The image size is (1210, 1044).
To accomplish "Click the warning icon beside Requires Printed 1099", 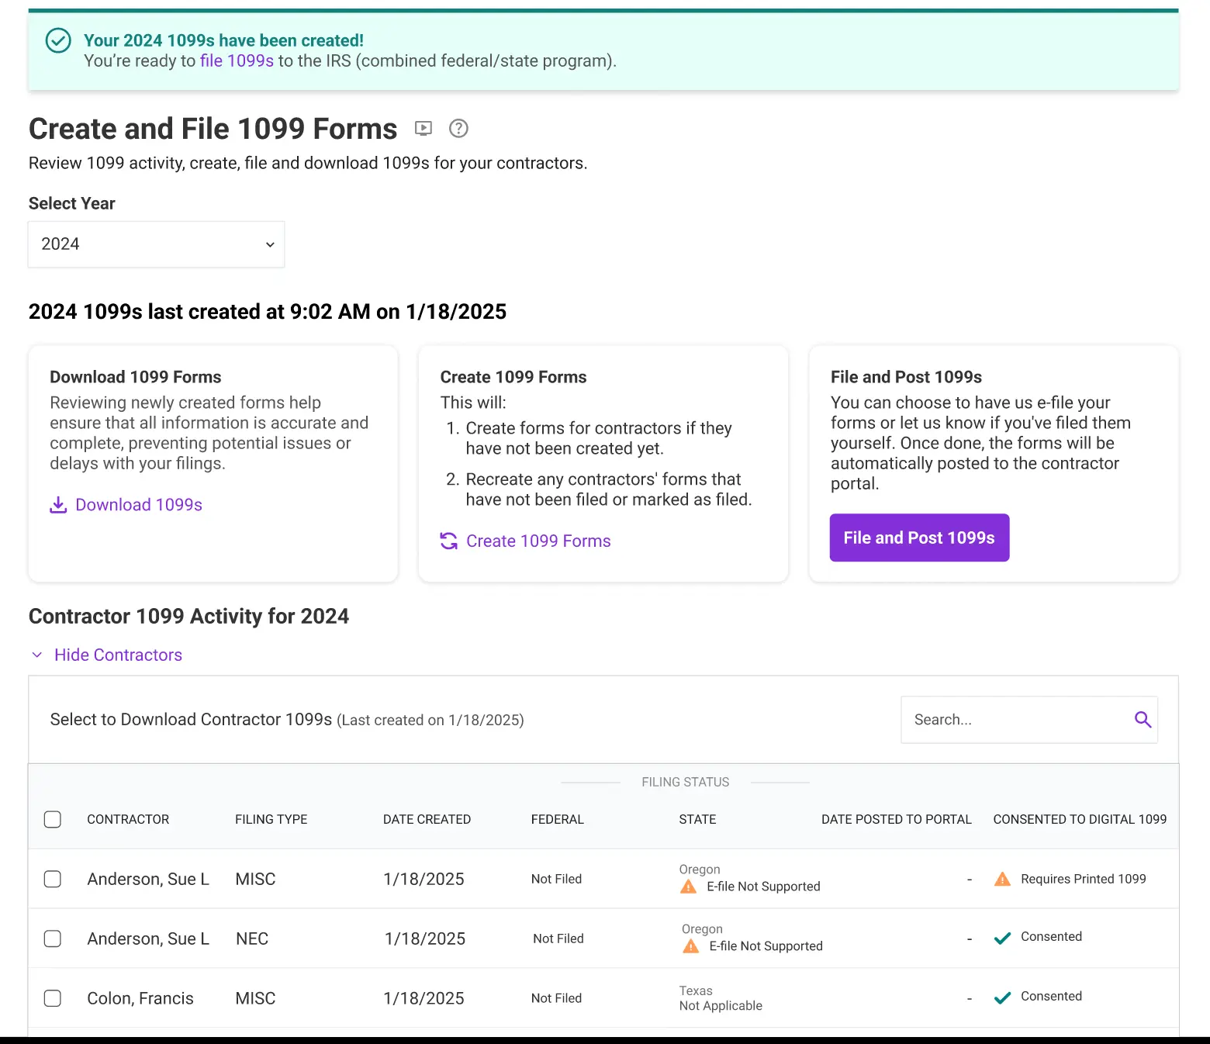I will click(x=1001, y=879).
